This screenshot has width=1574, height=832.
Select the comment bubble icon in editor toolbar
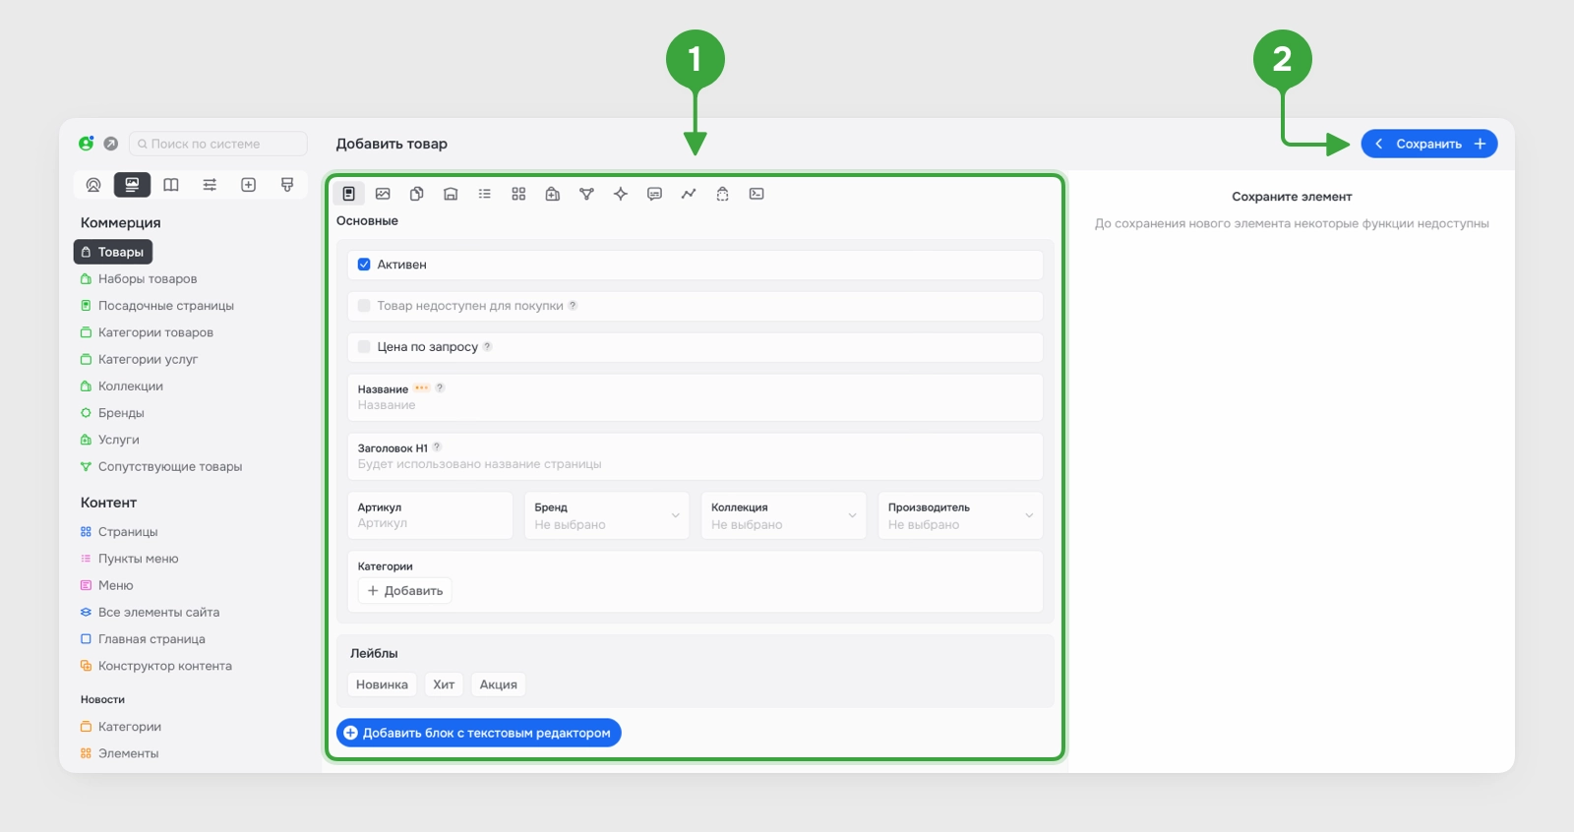click(x=654, y=194)
